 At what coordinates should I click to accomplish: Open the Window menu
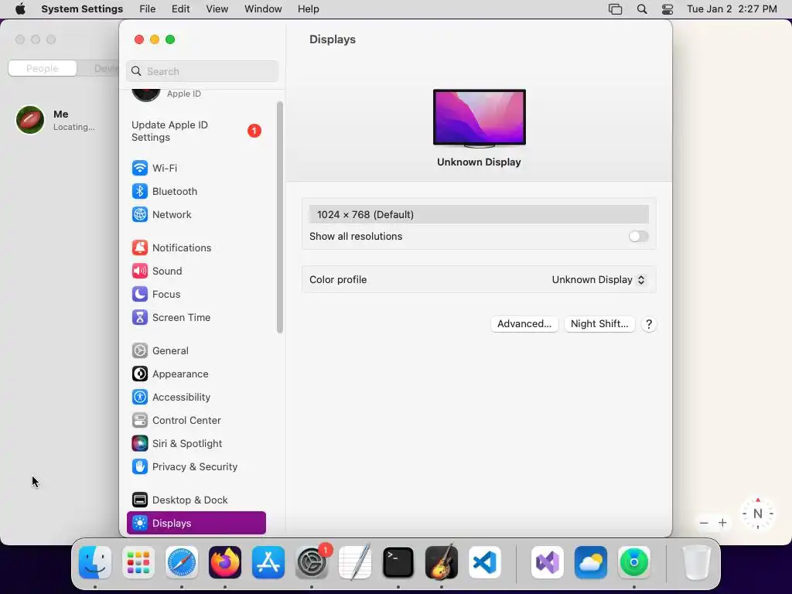[263, 9]
